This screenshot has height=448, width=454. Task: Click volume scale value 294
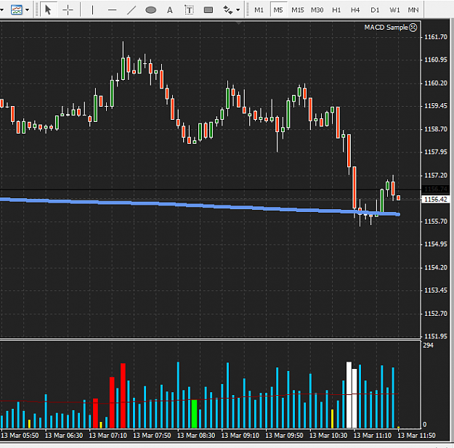pyautogui.click(x=428, y=346)
